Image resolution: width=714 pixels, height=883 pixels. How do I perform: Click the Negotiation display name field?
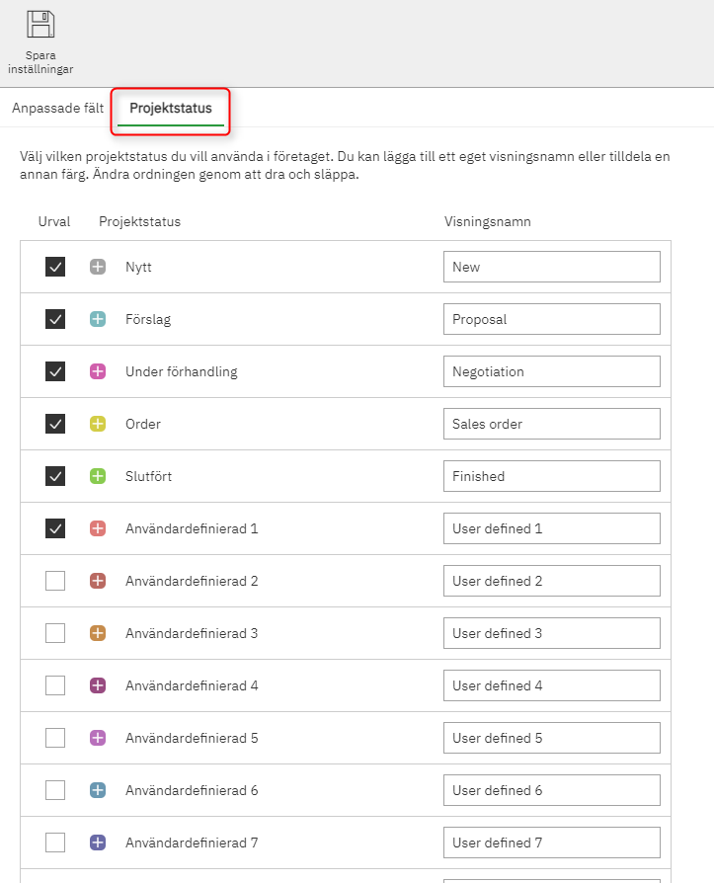(551, 371)
